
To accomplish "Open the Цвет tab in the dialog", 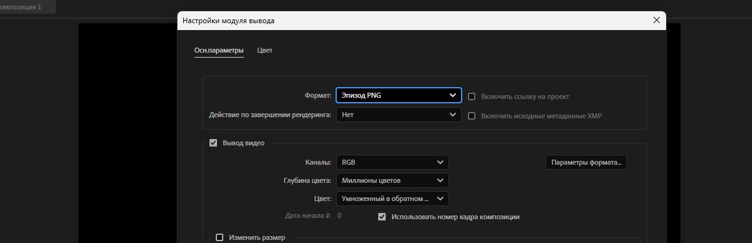I will pos(265,50).
